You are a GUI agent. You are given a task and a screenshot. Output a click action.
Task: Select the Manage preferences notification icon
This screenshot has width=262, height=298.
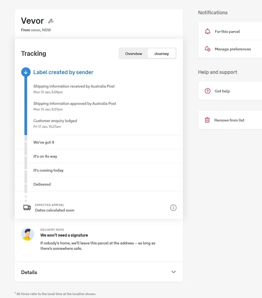click(x=208, y=49)
